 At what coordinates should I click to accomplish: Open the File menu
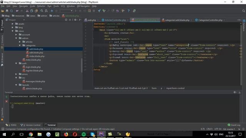[x=3, y=6]
